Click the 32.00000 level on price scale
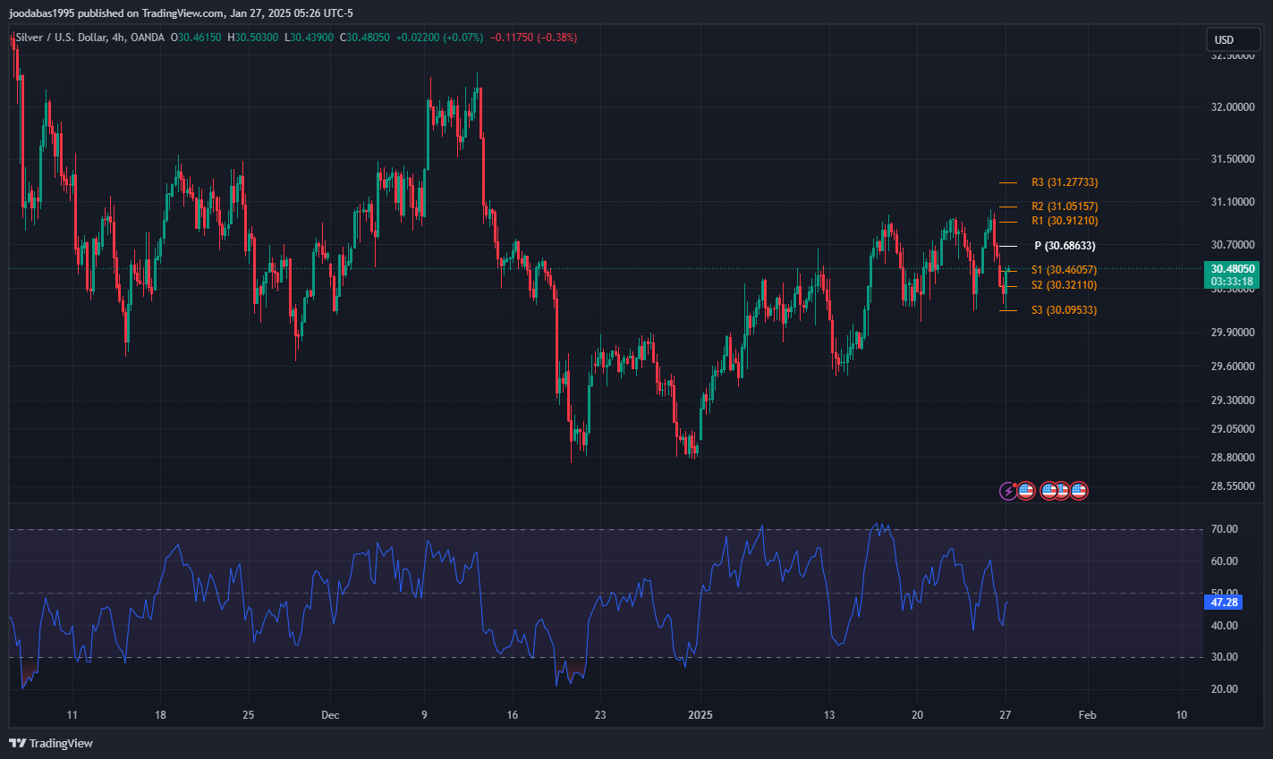This screenshot has width=1273, height=759. coord(1233,107)
